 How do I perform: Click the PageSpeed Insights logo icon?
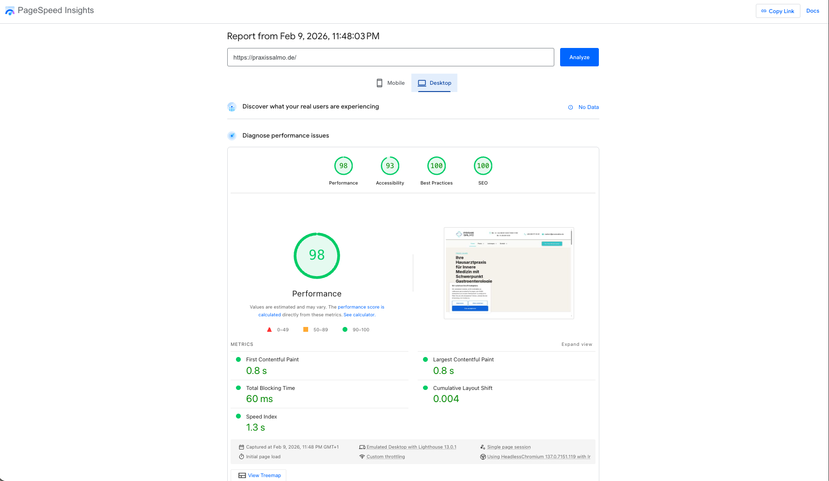[x=10, y=10]
